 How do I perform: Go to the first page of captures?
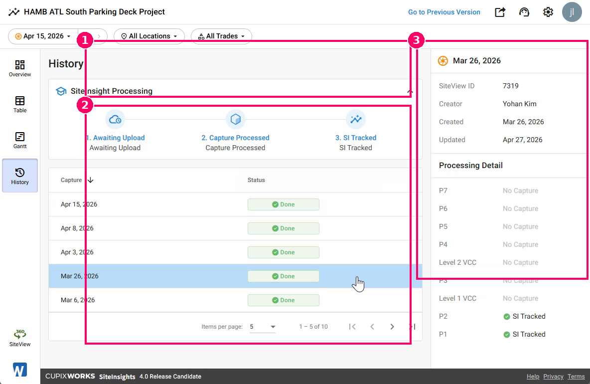click(352, 327)
